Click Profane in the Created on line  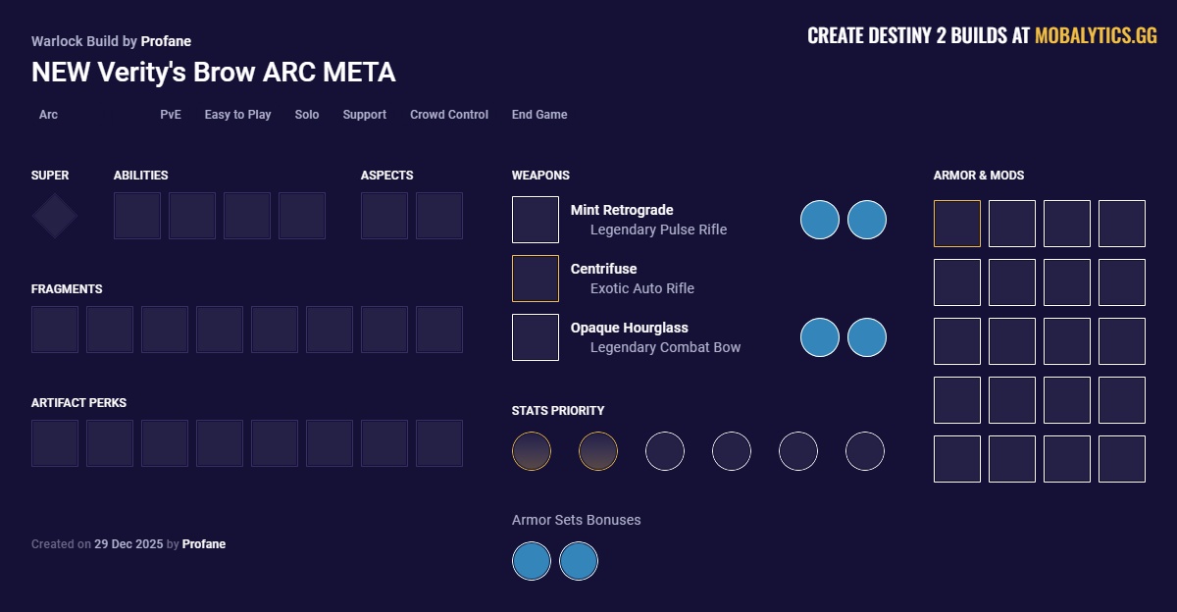click(204, 544)
